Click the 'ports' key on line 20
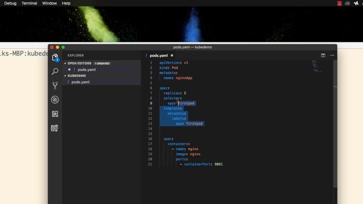363x204 pixels. click(181, 159)
